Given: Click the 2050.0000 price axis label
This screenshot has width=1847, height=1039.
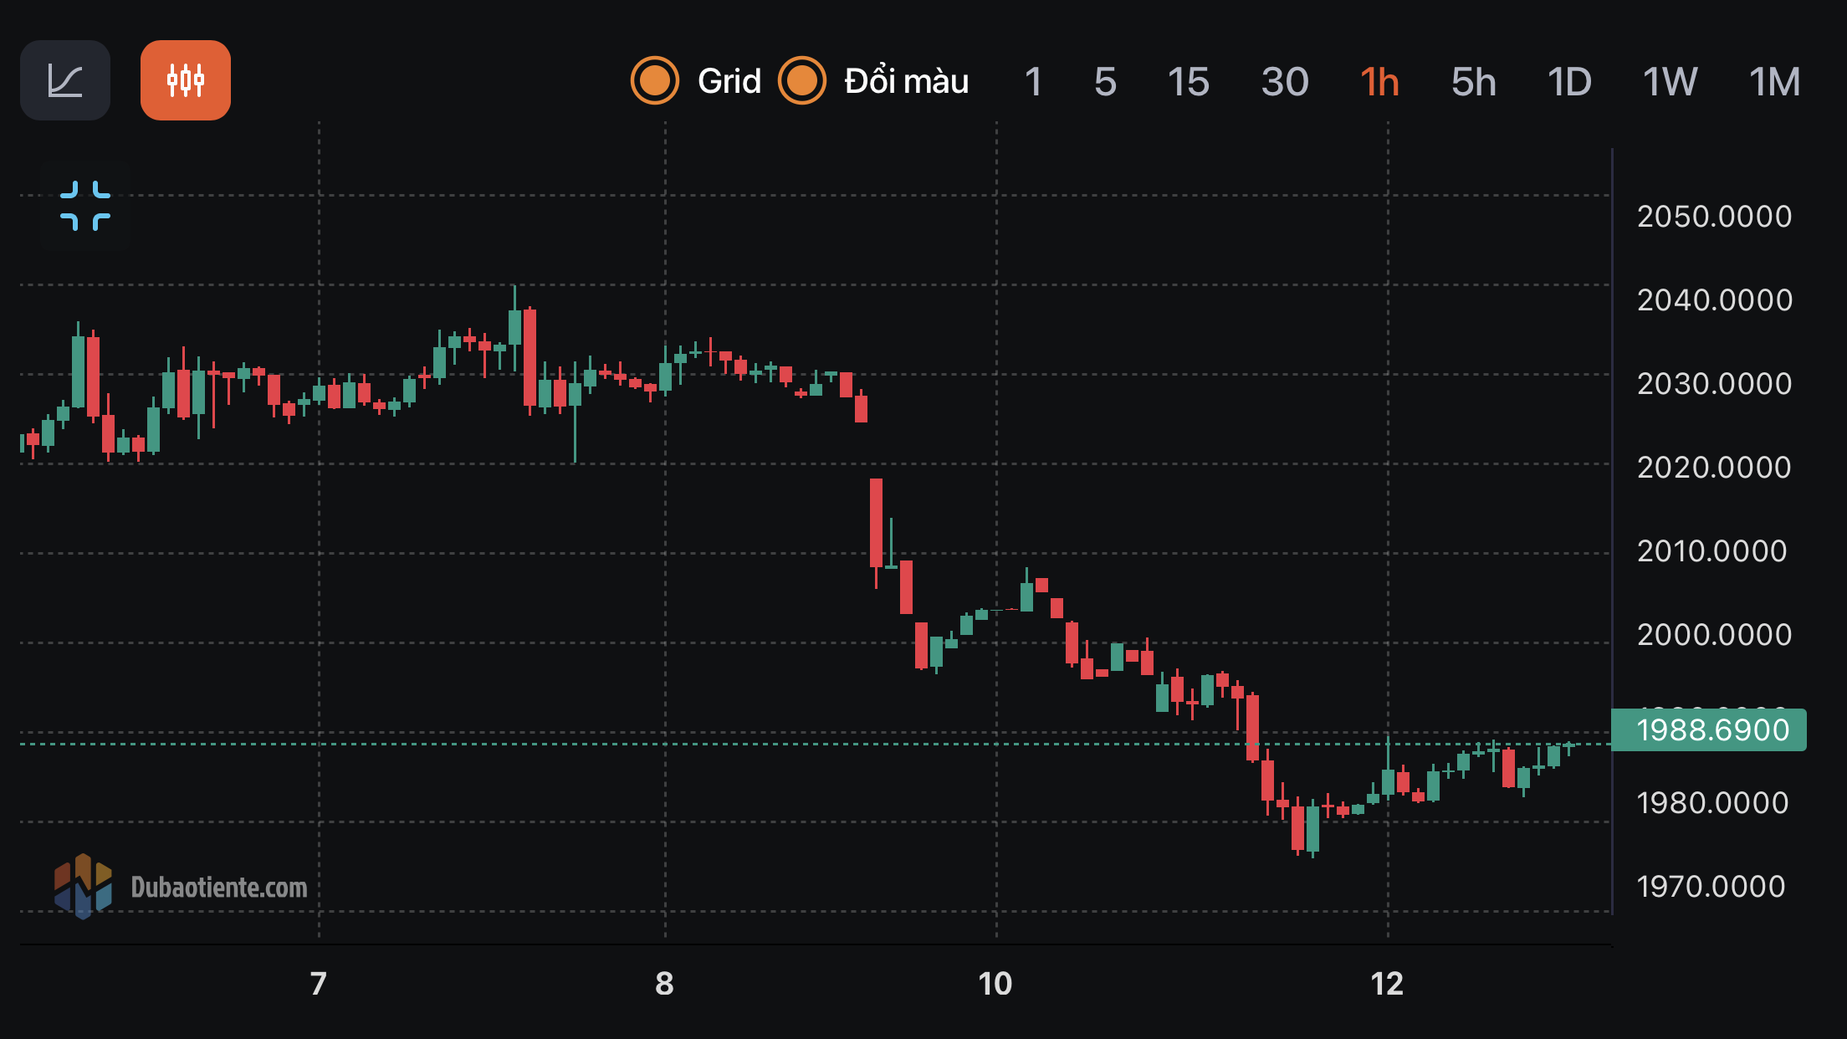Looking at the screenshot, I should 1715,217.
